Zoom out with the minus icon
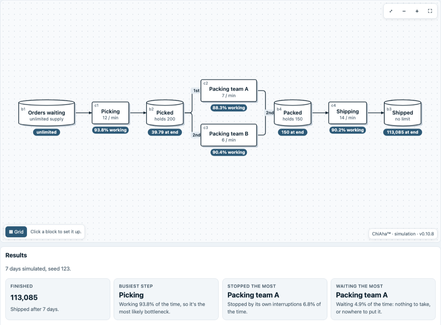This screenshot has height=325, width=441. click(404, 11)
